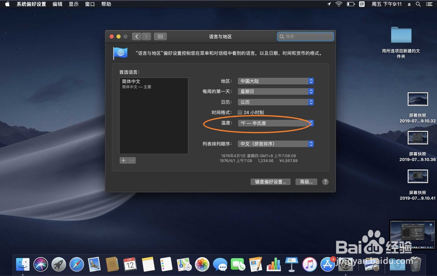This screenshot has height=276, width=437.
Task: Open the 窗口 menu
Action: tap(90, 4)
